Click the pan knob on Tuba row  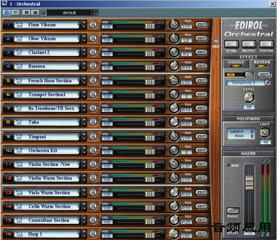(x=174, y=122)
